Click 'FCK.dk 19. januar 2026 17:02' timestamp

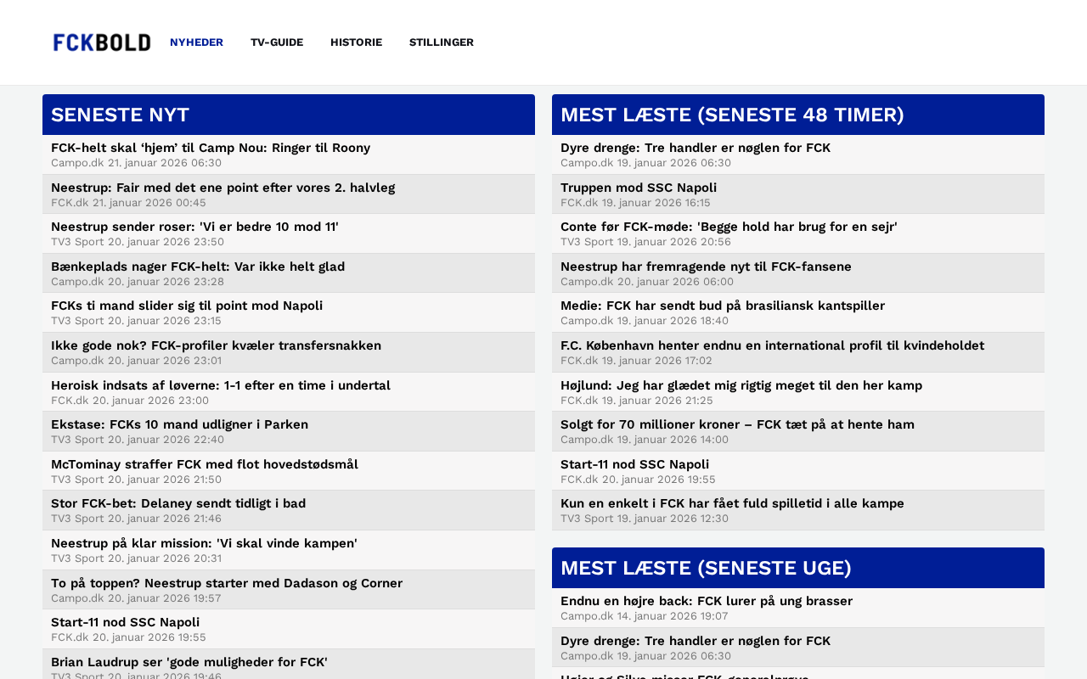pos(636,361)
